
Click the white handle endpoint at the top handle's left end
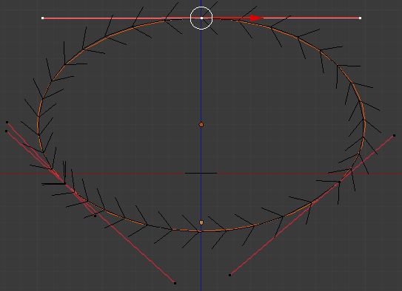click(42, 18)
